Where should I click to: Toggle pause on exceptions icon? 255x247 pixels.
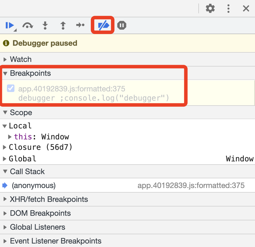tap(122, 25)
